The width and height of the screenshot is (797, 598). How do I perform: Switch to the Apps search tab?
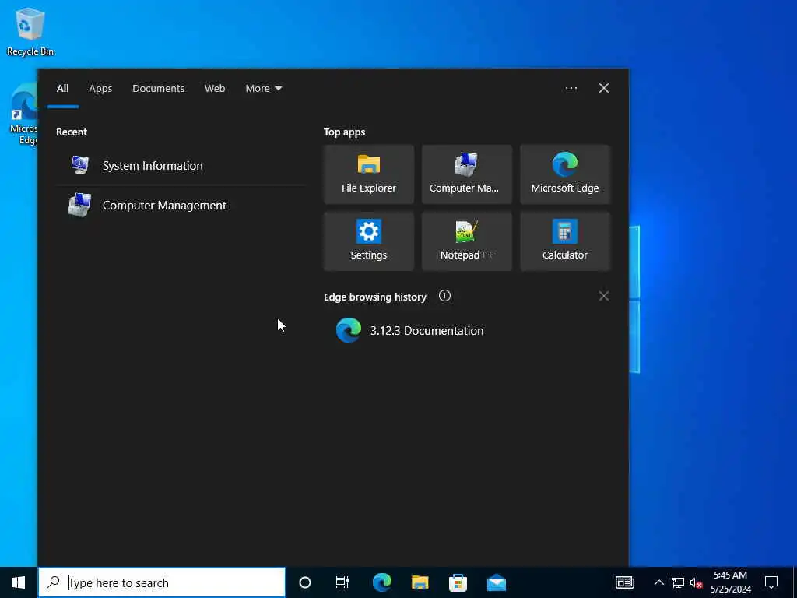100,88
